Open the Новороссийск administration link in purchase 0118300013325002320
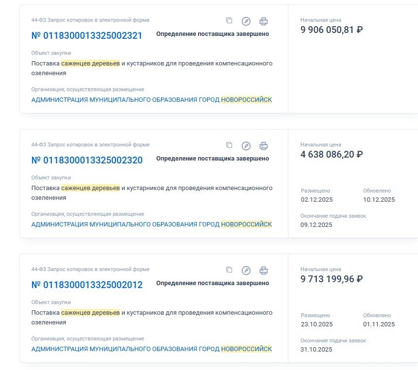 (x=151, y=225)
